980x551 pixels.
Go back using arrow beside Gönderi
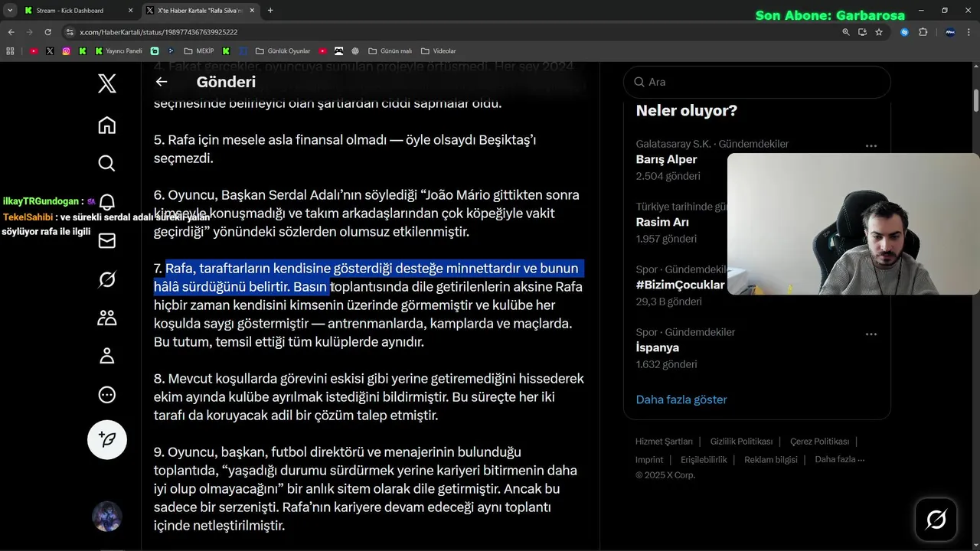(162, 82)
